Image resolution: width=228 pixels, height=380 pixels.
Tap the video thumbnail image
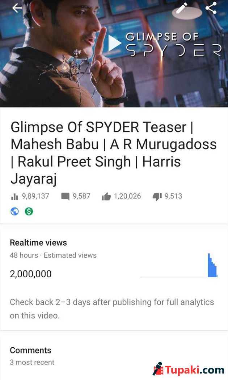tap(114, 54)
